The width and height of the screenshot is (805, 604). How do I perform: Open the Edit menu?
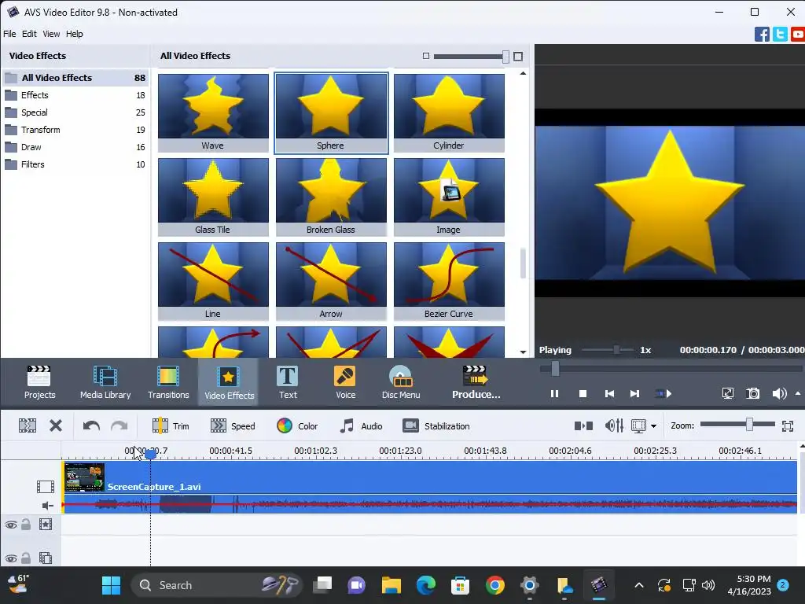tap(29, 34)
